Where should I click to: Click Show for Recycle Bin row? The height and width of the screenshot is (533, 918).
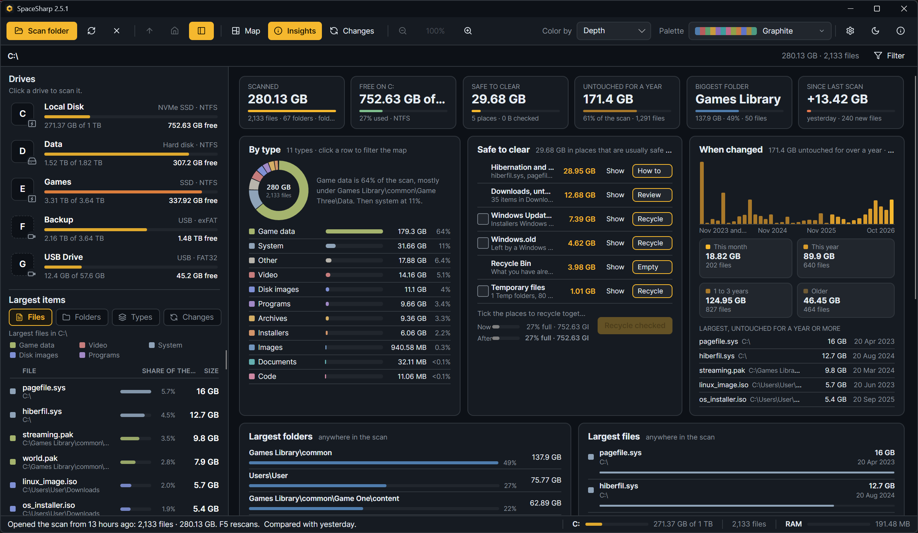tap(615, 267)
